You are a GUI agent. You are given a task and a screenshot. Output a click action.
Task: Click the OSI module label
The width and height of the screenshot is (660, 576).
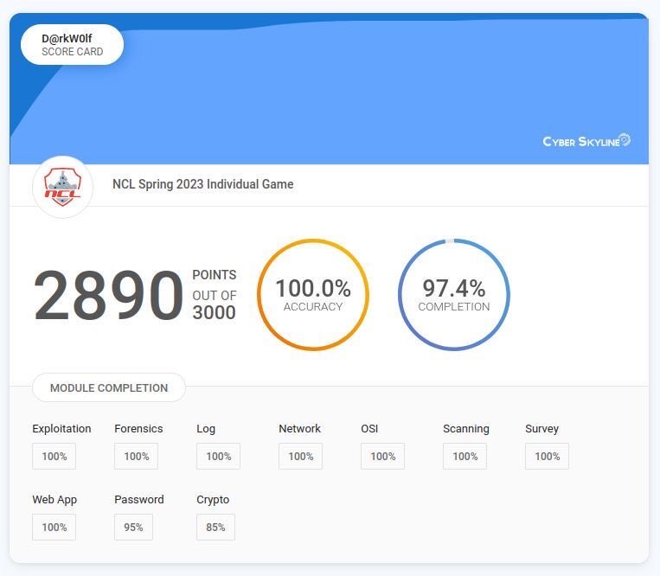click(369, 429)
